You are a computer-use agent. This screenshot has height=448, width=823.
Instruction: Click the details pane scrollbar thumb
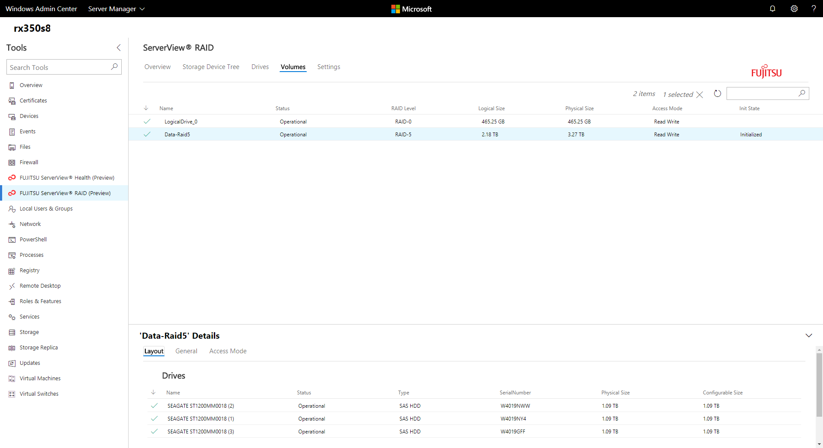coord(819,385)
